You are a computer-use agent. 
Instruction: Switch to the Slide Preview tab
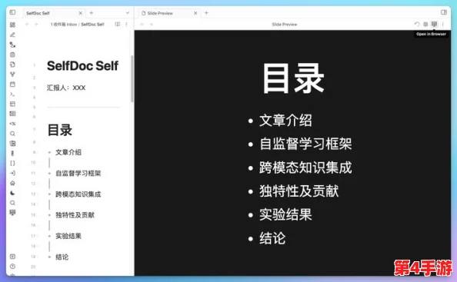(x=160, y=13)
